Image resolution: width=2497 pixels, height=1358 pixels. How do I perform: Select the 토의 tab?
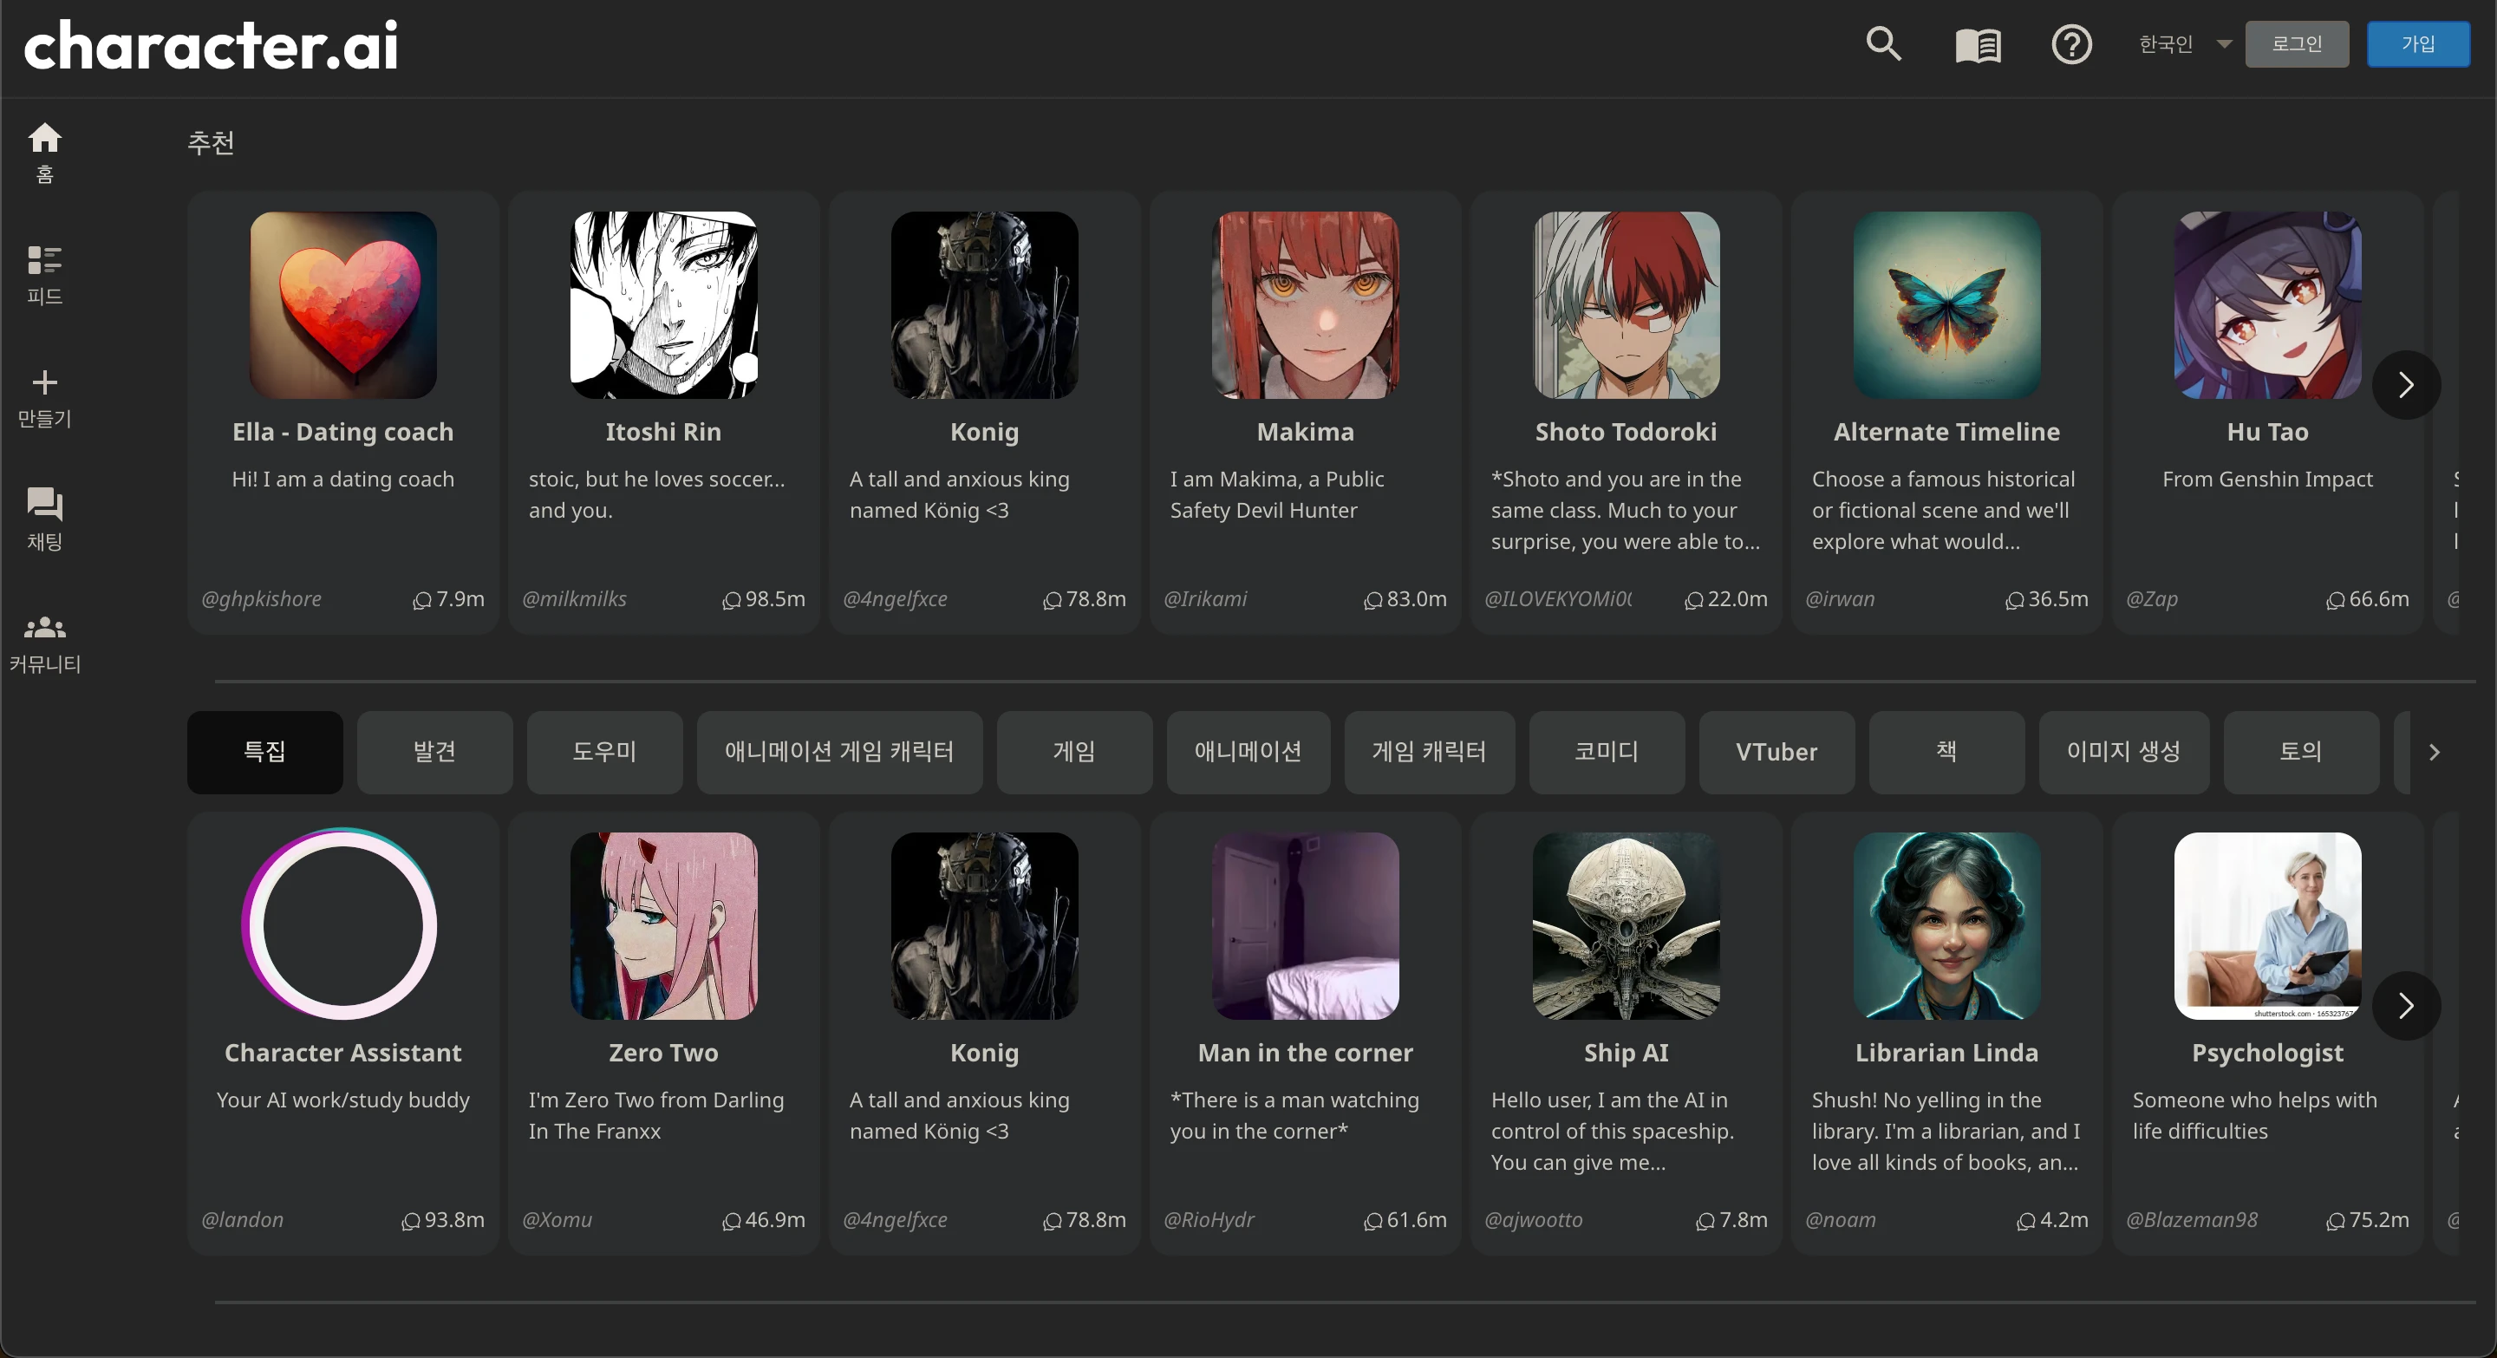click(x=2301, y=752)
